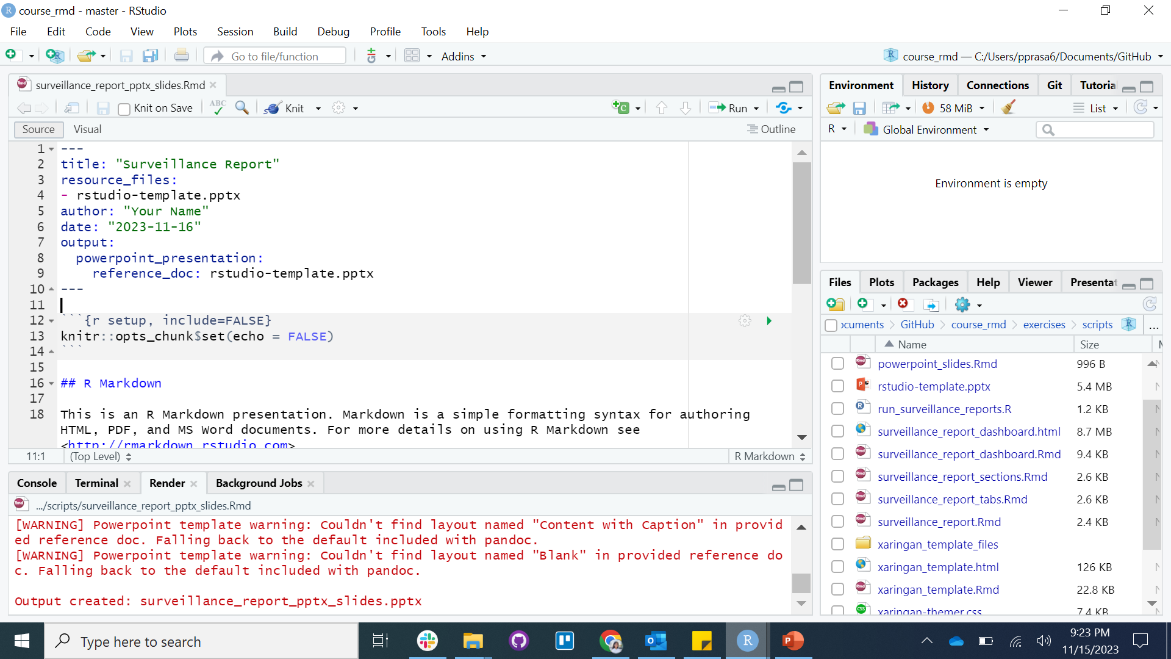Check the rstudio-template.pptx checkbox
This screenshot has width=1171, height=659.
tap(837, 386)
